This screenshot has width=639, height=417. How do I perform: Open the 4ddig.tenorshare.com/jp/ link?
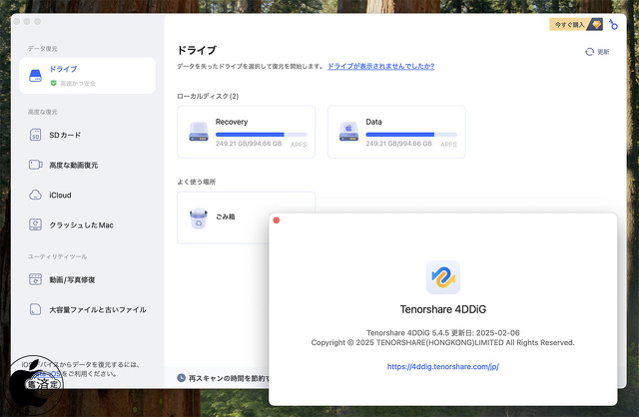tap(443, 366)
